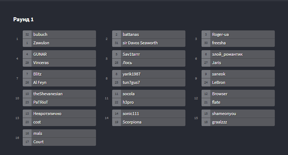Select Roger-ua in match 3
Screen dimensions: 288x155
[x=238, y=34]
